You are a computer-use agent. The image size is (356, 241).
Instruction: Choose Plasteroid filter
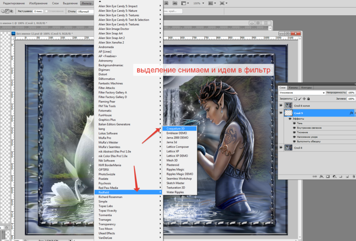pos(180,165)
